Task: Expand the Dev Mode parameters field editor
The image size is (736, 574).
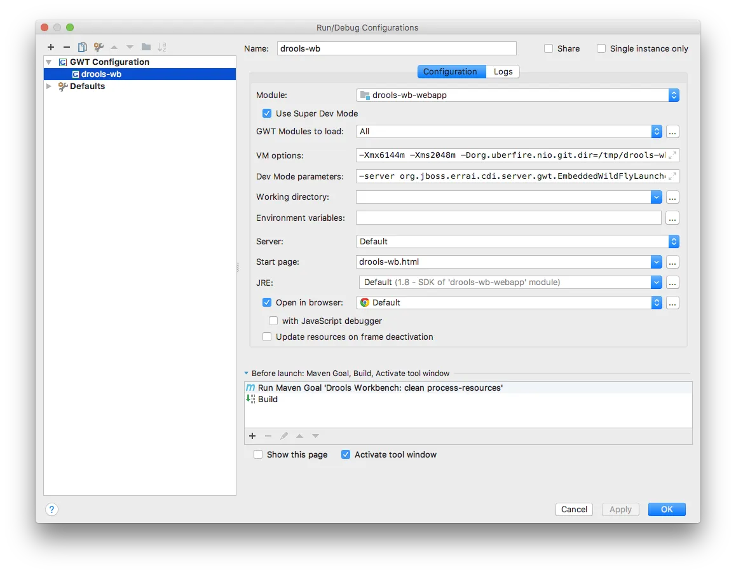Action: click(672, 176)
